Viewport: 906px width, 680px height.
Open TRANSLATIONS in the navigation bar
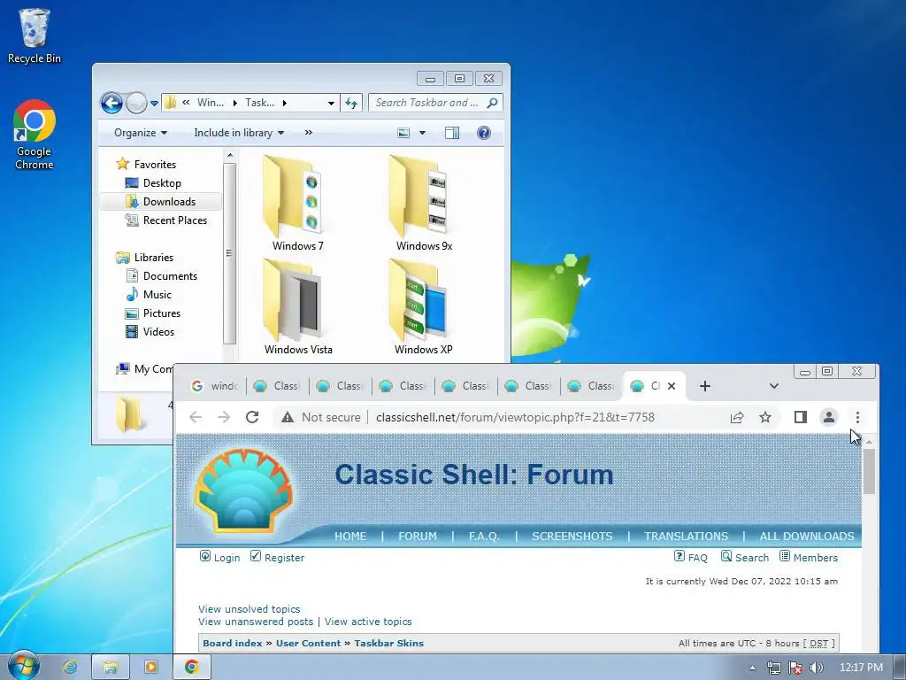686,536
